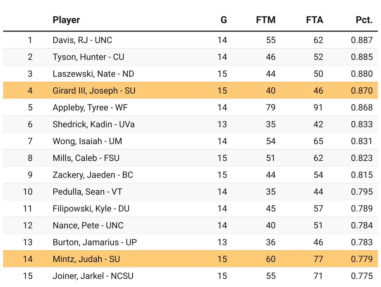Select Shedrick, Kadin - UVa player
The height and width of the screenshot is (287, 381).
tap(94, 124)
